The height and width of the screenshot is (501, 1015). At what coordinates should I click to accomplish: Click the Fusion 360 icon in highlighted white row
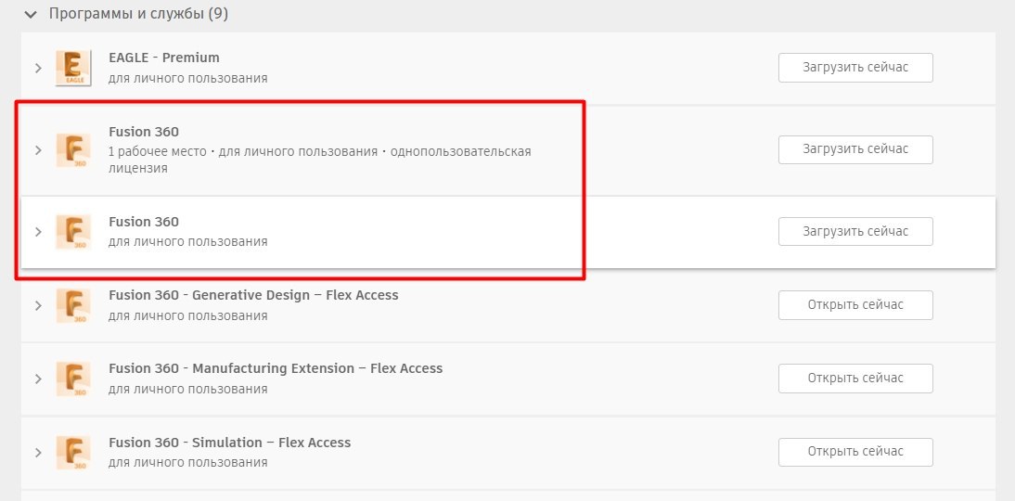[73, 232]
